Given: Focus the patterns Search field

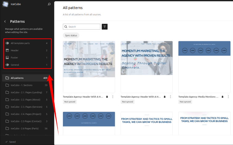Looking at the screenshot, I should tap(81, 27).
